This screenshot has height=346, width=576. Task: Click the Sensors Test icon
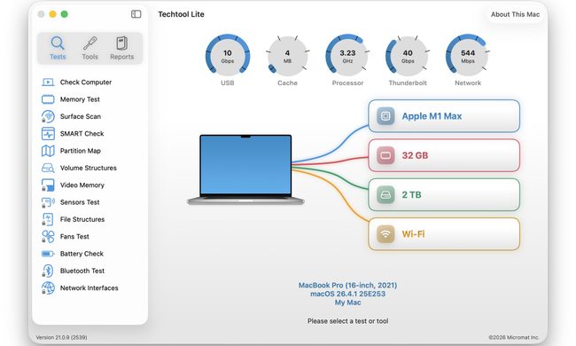[x=48, y=202]
